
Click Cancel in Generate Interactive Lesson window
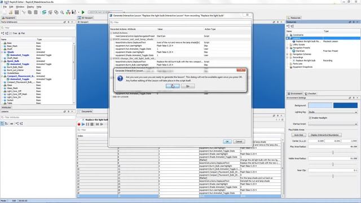pos(239,142)
